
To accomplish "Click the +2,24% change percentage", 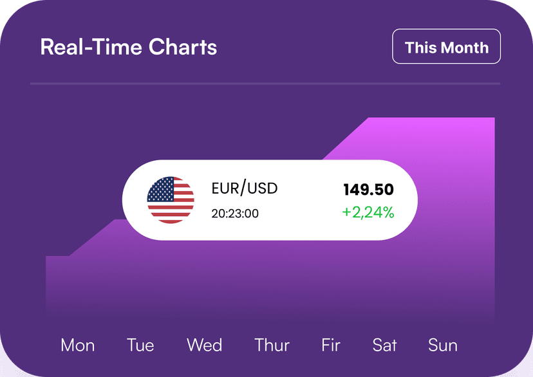I will coord(368,212).
